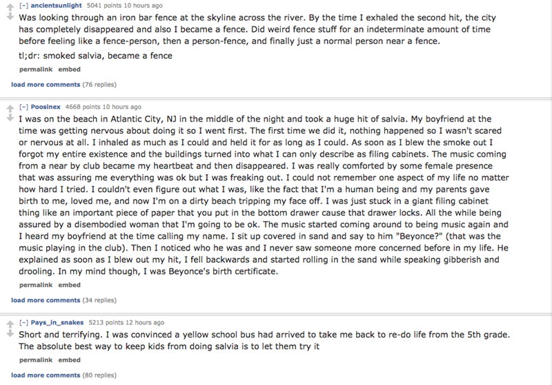552x385 pixels.
Task: Load more comments with 76 replies
Action: pos(45,86)
